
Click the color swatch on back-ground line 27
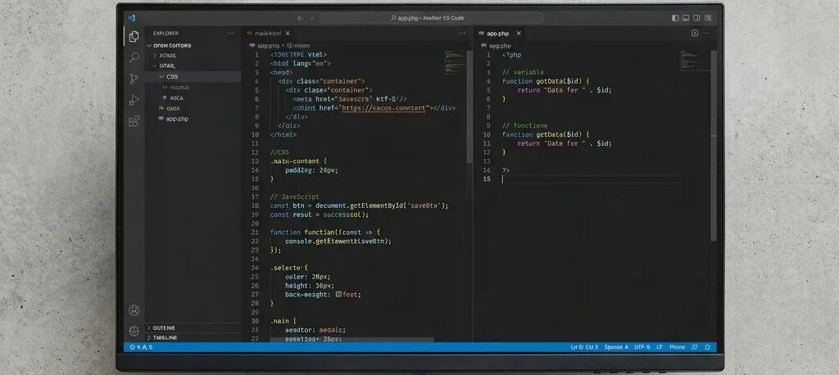338,294
